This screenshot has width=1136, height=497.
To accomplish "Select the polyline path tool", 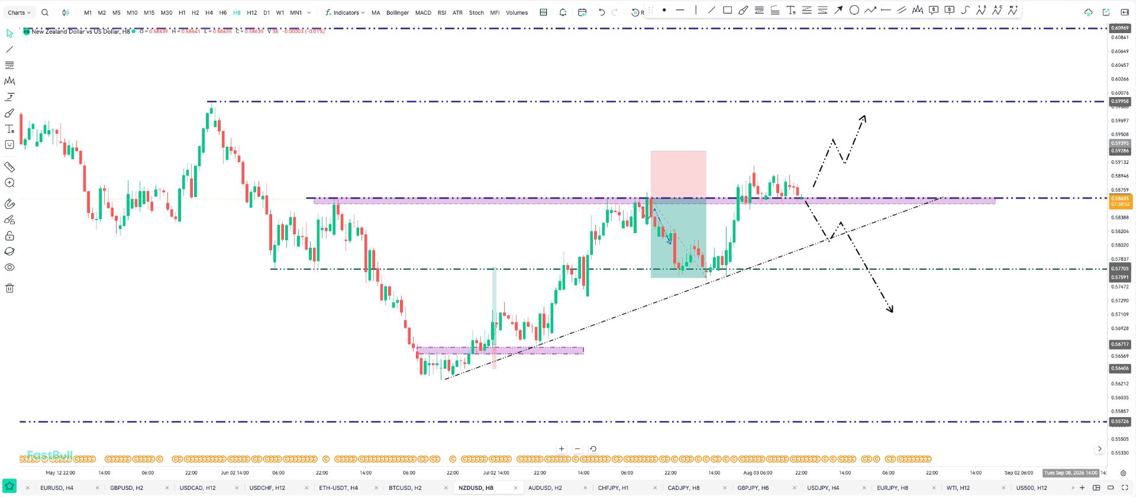I will [870, 10].
